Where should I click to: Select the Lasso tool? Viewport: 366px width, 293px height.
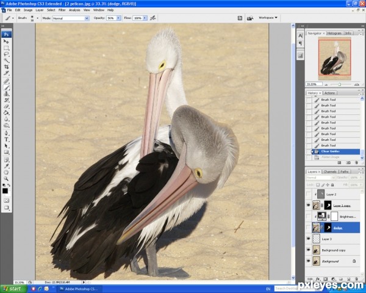pyautogui.click(x=6, y=54)
